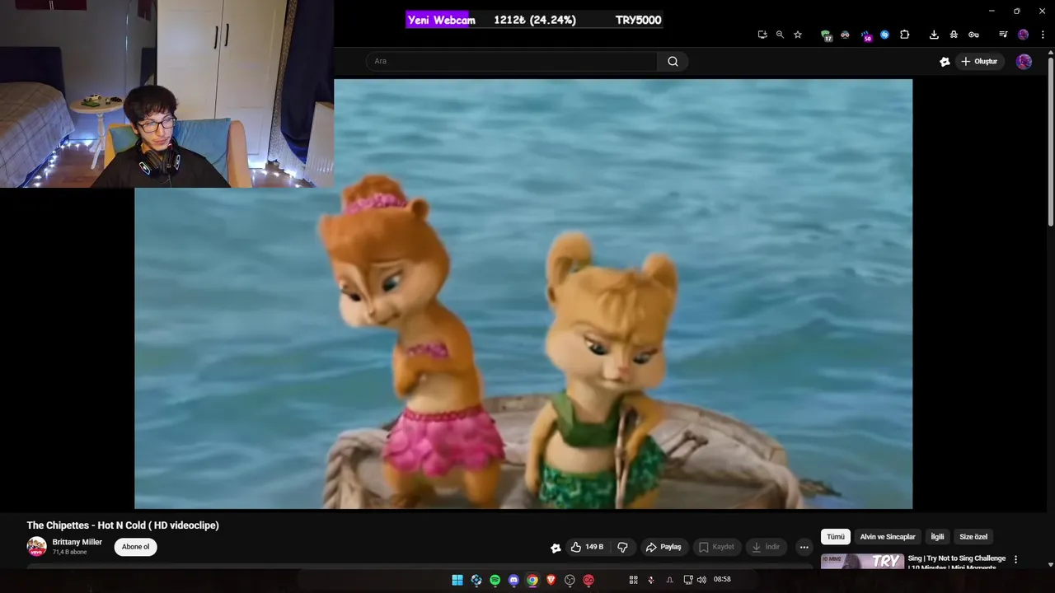1055x593 pixels.
Task: Click the page vertical scrollbar thumb
Action: [x=1050, y=141]
